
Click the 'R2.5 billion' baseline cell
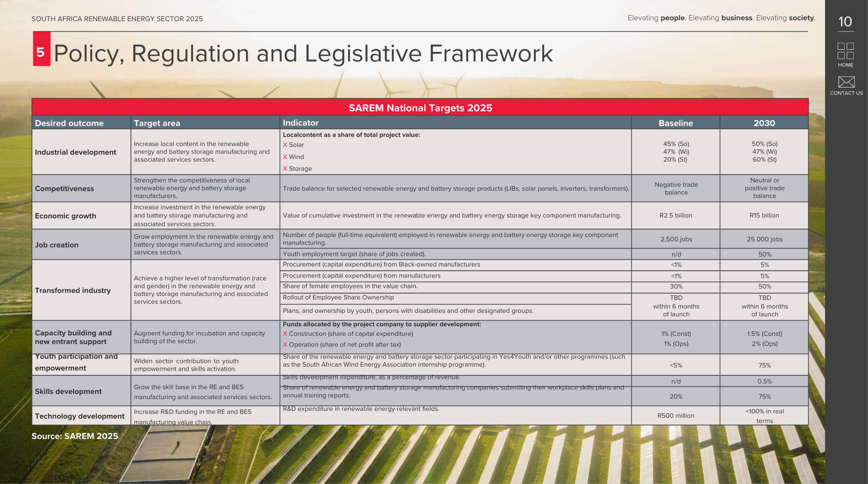point(676,216)
